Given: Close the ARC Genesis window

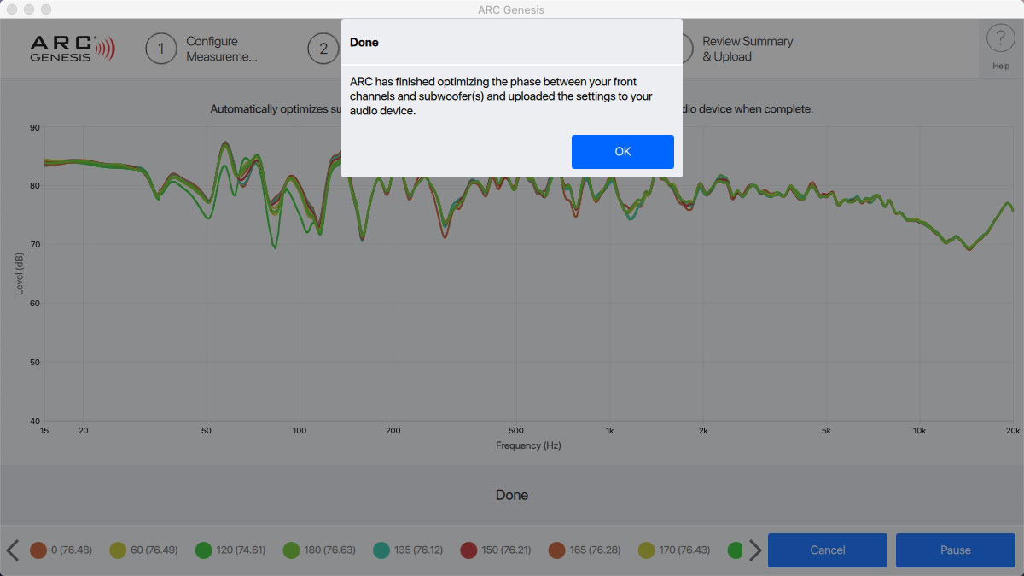Looking at the screenshot, I should [x=12, y=9].
